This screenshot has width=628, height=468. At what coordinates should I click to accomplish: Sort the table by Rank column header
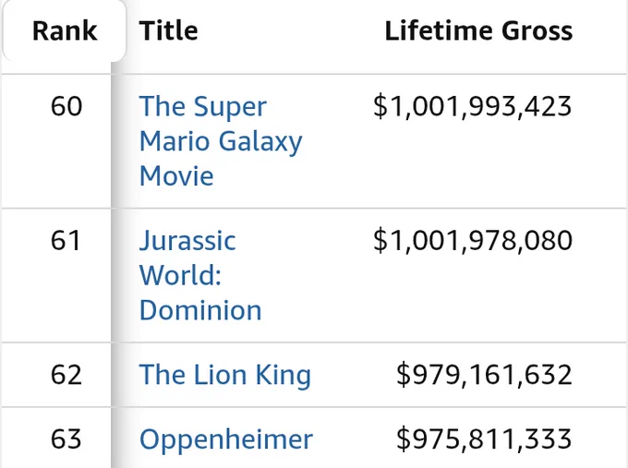click(65, 30)
